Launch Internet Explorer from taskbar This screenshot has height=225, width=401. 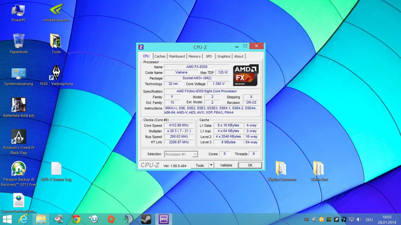tap(23, 219)
